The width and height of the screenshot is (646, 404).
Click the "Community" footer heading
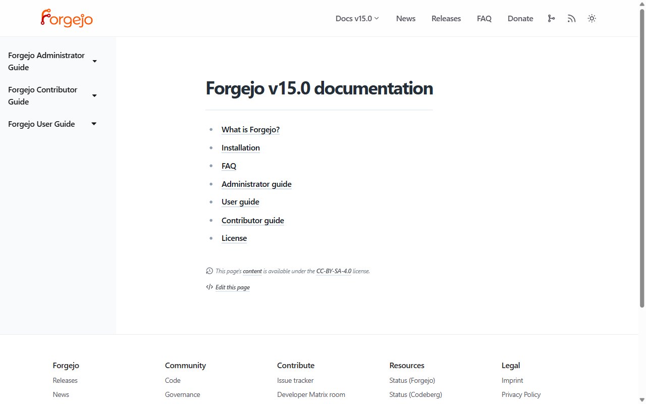pos(185,365)
